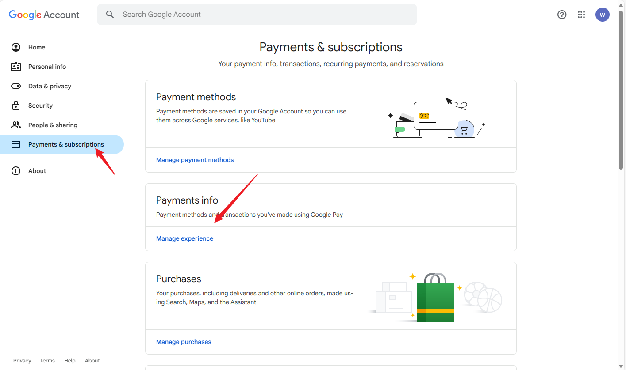Open the Manage purchases link

click(x=184, y=342)
